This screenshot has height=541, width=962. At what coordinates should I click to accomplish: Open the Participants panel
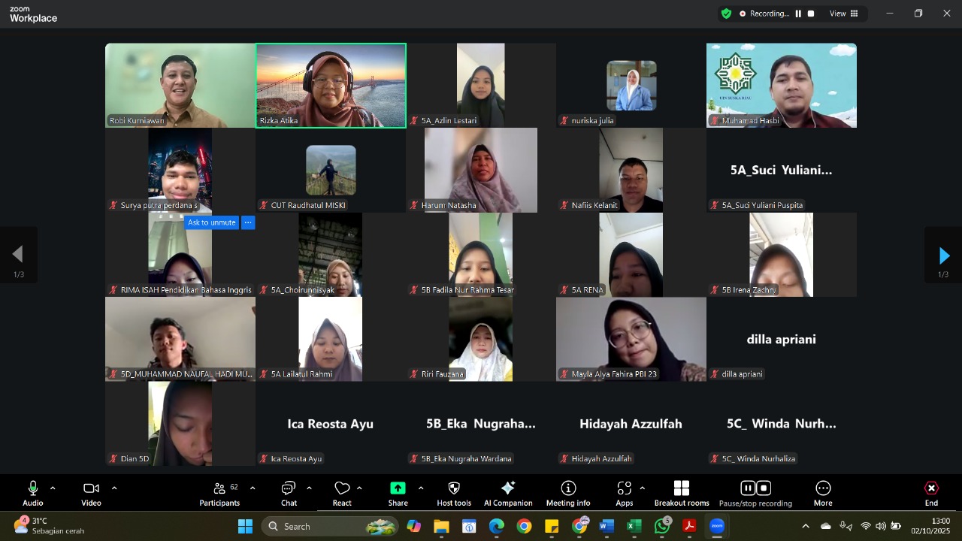coord(219,493)
